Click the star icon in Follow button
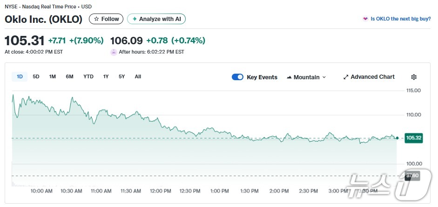438x207 pixels. point(96,19)
